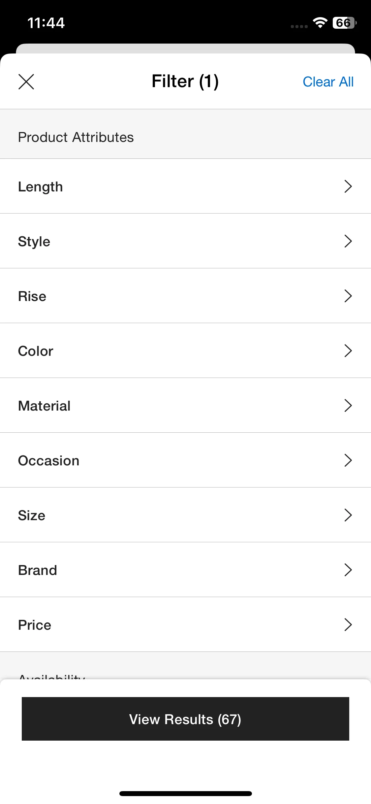
Task: Tap View Results (67) button
Action: pyautogui.click(x=185, y=719)
